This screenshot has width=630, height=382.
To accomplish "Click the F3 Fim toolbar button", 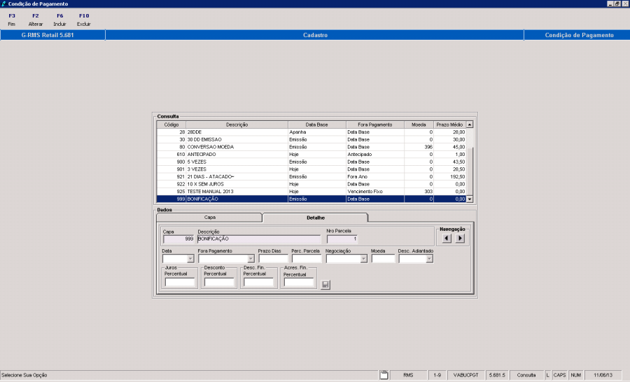I will click(12, 20).
